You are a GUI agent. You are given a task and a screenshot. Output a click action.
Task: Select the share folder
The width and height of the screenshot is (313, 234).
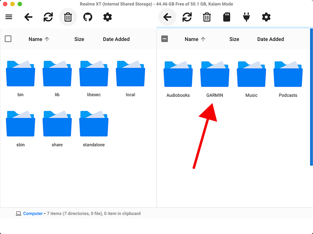pos(57,129)
